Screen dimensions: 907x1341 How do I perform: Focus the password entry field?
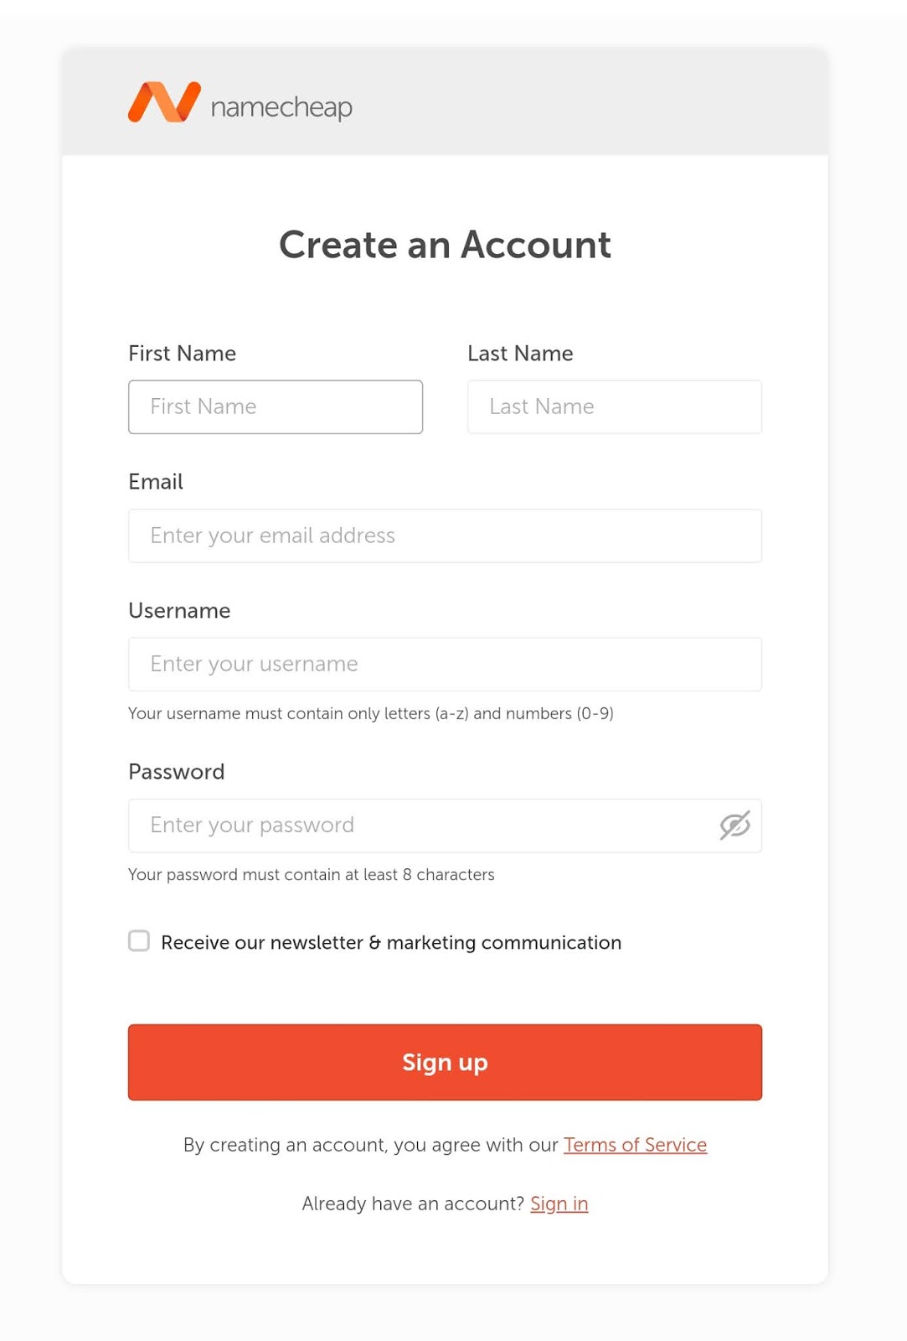point(419,826)
